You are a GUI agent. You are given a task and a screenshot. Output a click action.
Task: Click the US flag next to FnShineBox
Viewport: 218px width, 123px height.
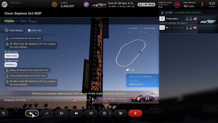point(195,19)
